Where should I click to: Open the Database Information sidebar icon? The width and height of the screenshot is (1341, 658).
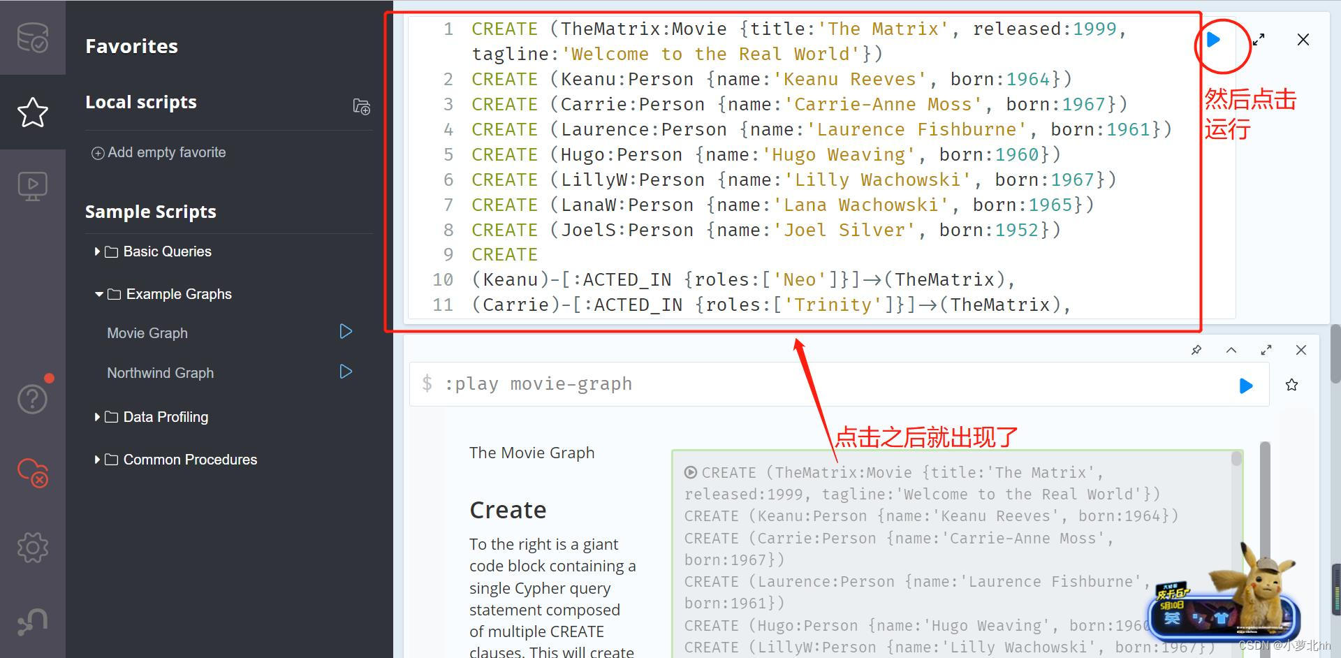point(32,37)
